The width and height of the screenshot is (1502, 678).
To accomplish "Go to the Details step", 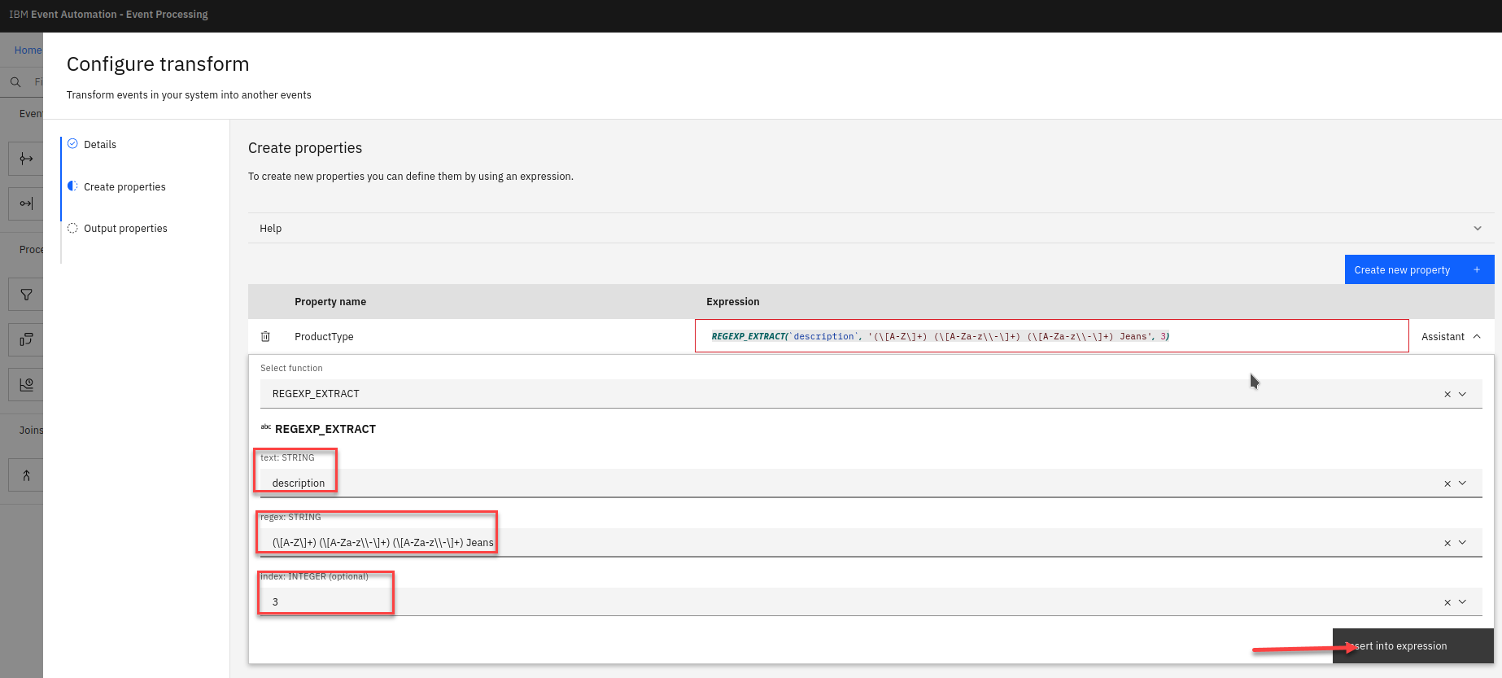I will coord(100,144).
